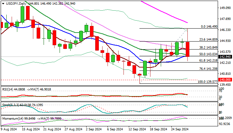Screen dimensions: 233x133
Task: Click the tall green candle near 15 Aug
Action: (x=22, y=14)
